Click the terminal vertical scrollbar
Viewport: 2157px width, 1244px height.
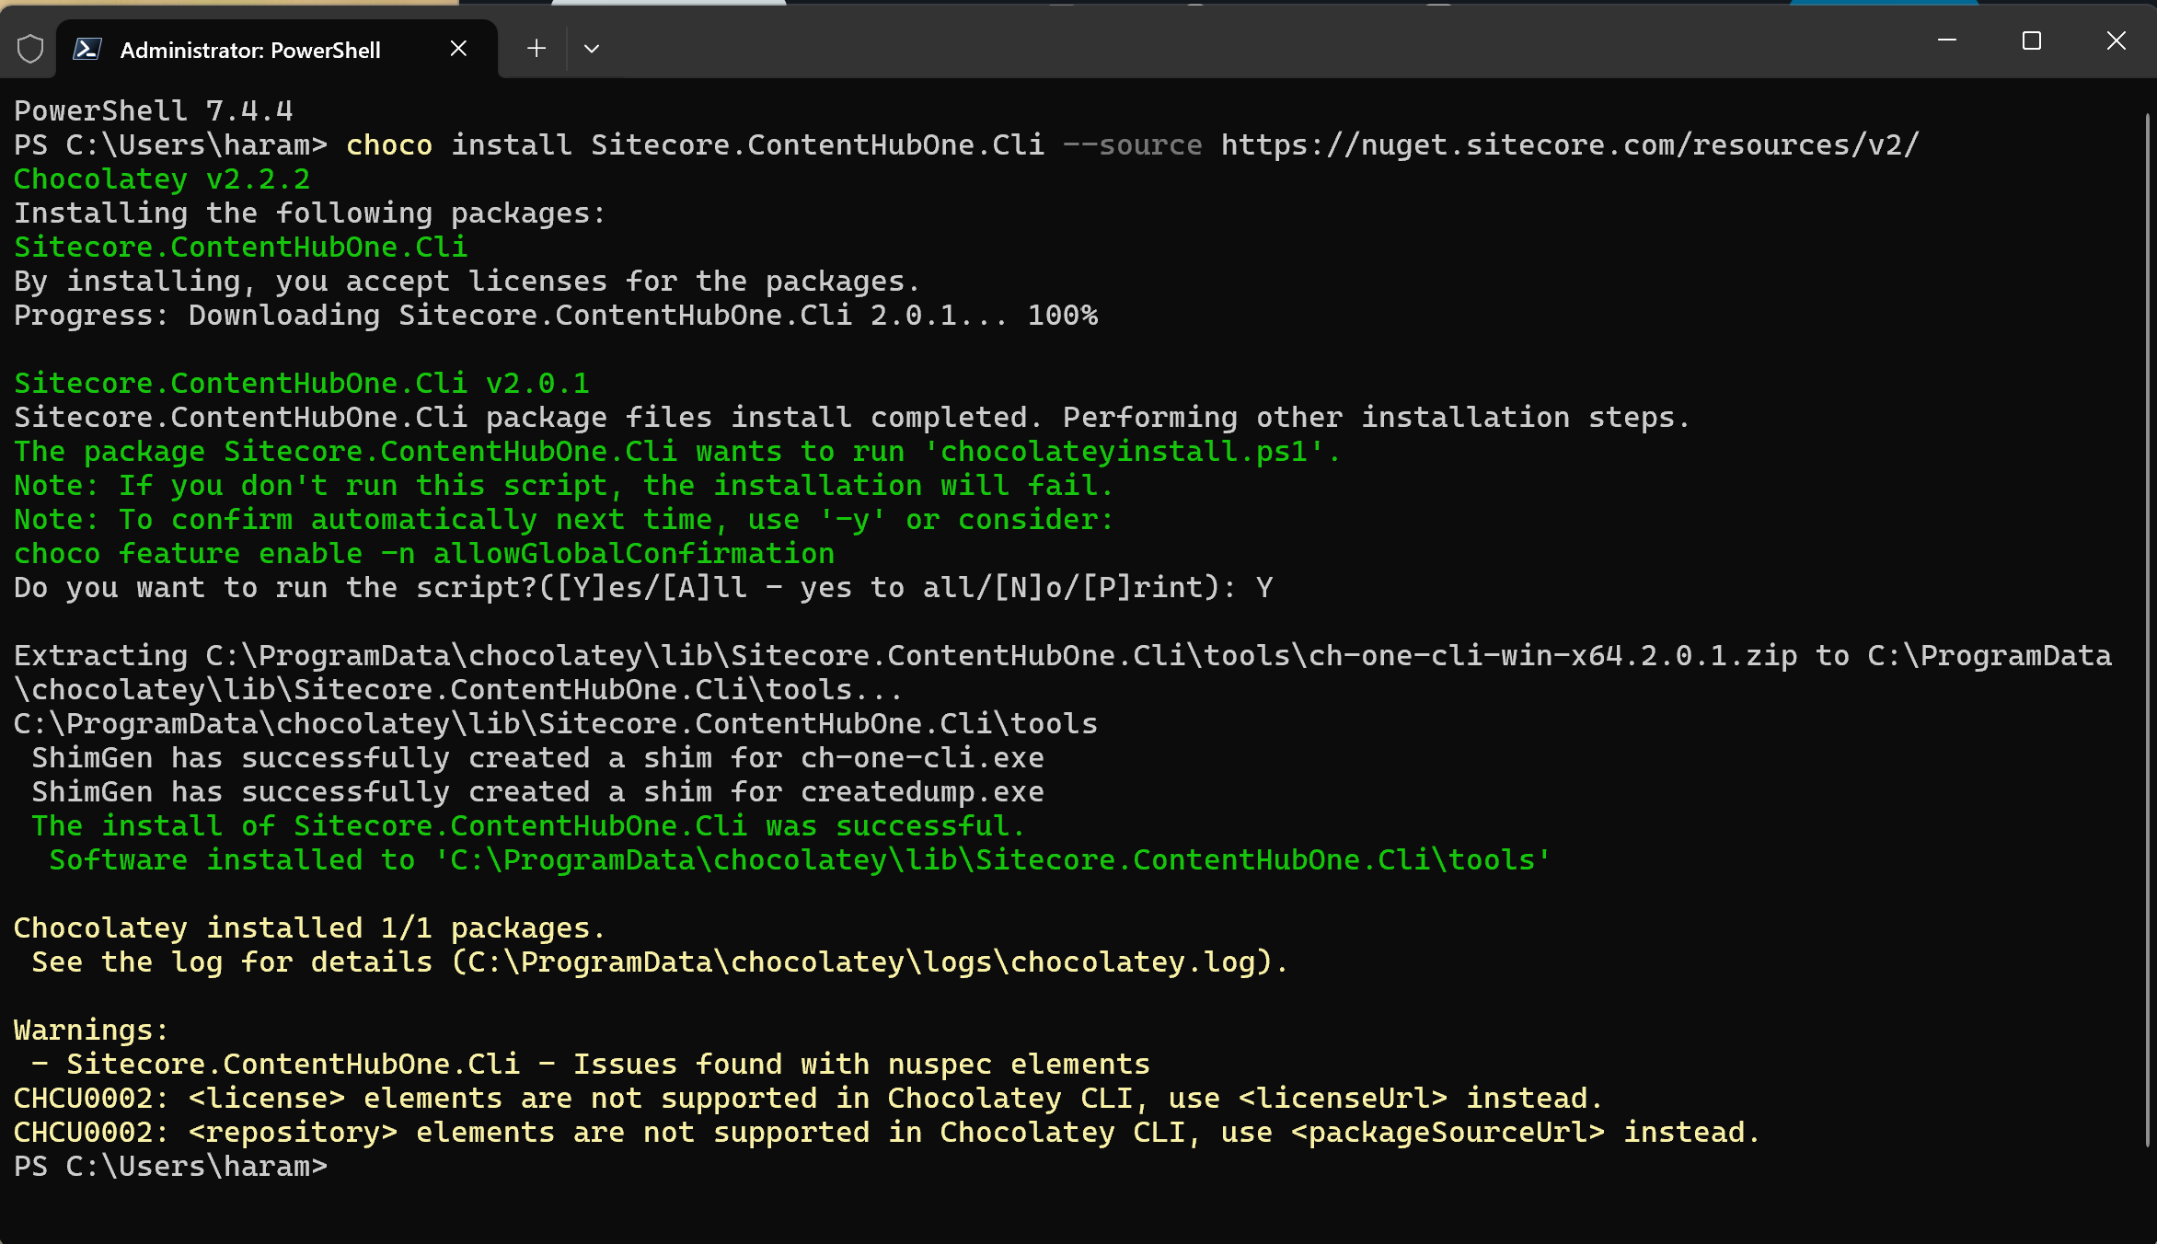tap(2148, 630)
